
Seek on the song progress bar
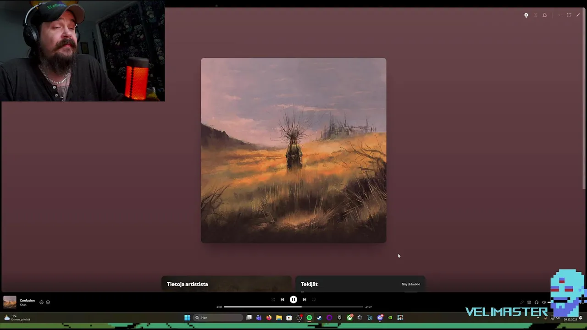293,307
